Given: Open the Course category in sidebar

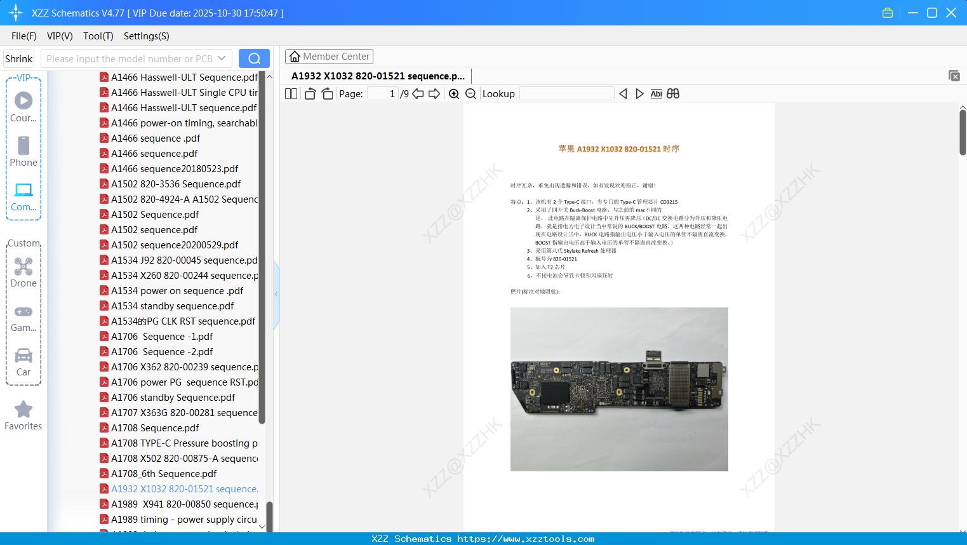Looking at the screenshot, I should 23,107.
